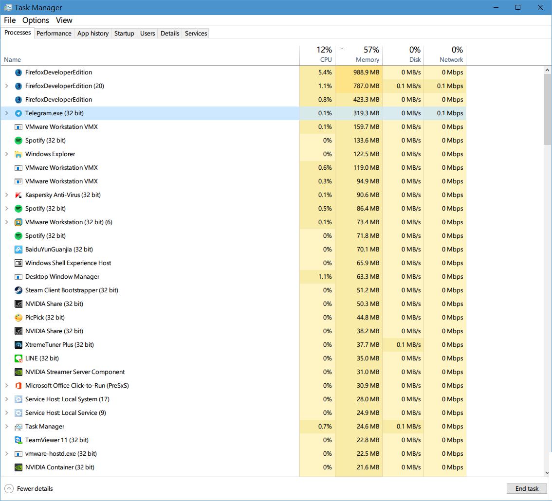Sort processes by the Disk column

pyautogui.click(x=403, y=55)
